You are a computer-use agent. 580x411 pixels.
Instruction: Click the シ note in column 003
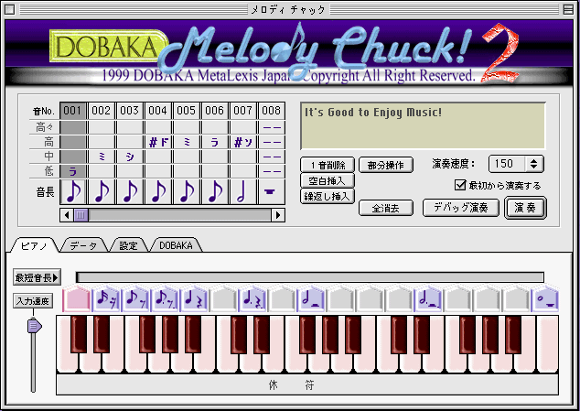(x=130, y=157)
